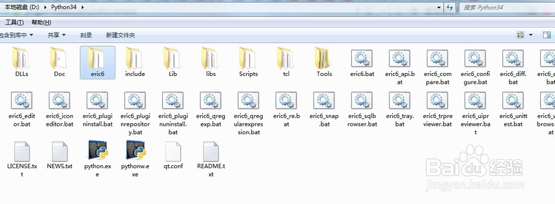555x204 pixels.
Task: Select the qt.conf file
Action: (173, 155)
